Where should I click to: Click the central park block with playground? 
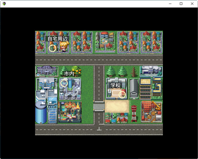tap(105, 42)
